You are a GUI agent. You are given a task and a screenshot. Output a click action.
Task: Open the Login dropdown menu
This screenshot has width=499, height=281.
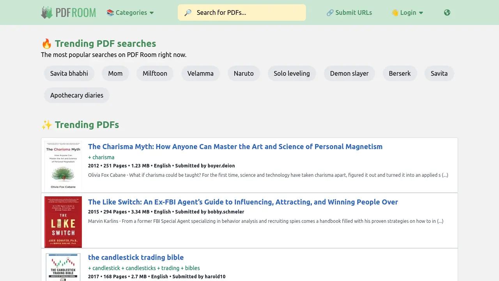click(x=407, y=12)
